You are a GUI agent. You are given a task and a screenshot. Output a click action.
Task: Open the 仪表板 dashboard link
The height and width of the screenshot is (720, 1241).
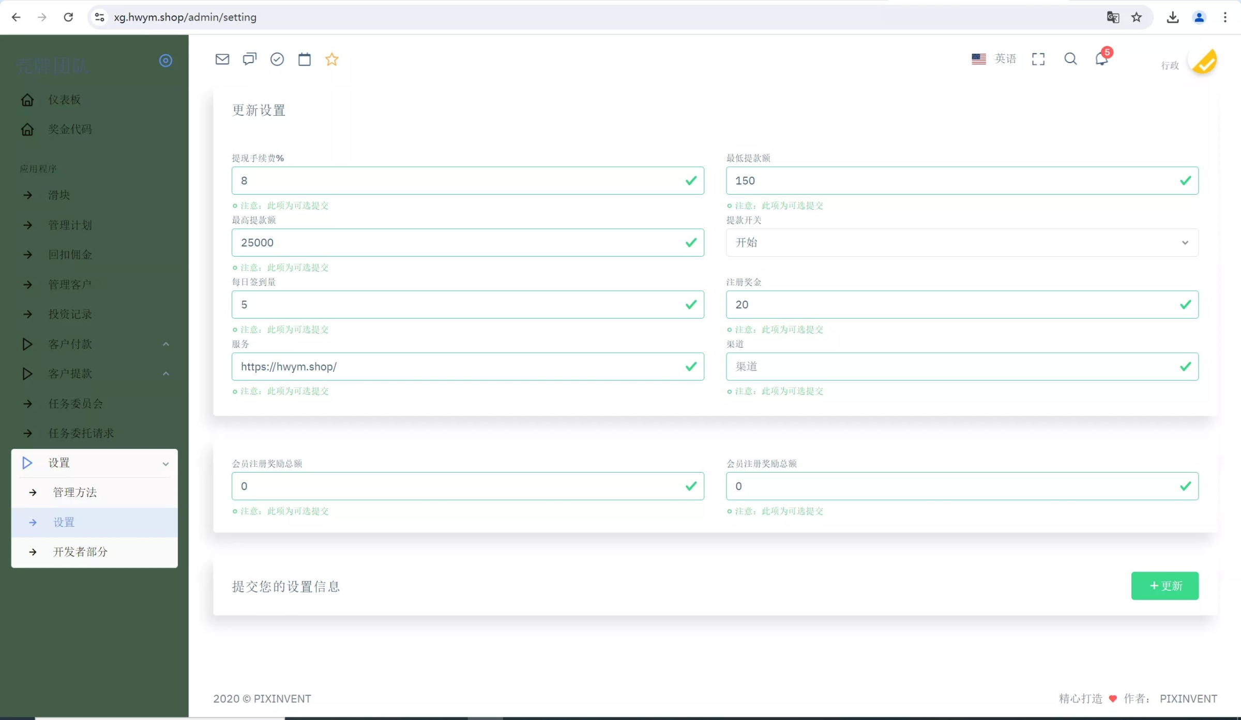pyautogui.click(x=65, y=100)
